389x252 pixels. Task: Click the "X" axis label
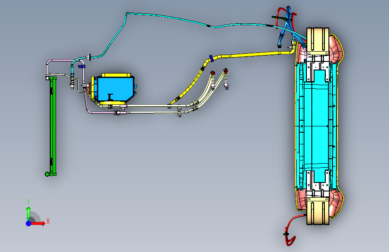click(48, 221)
